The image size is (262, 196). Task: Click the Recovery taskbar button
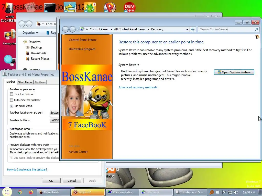click(156, 192)
